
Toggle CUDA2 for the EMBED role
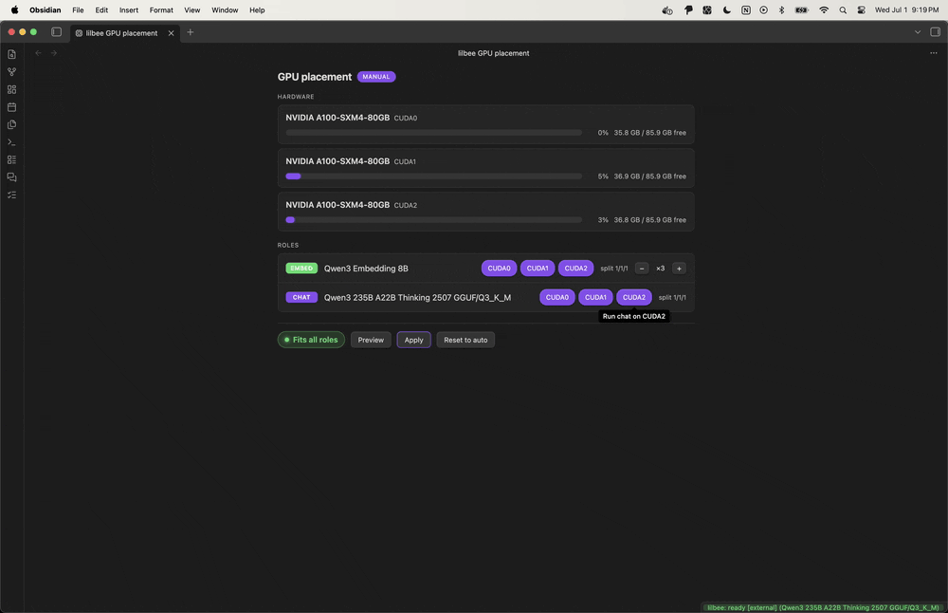point(575,269)
